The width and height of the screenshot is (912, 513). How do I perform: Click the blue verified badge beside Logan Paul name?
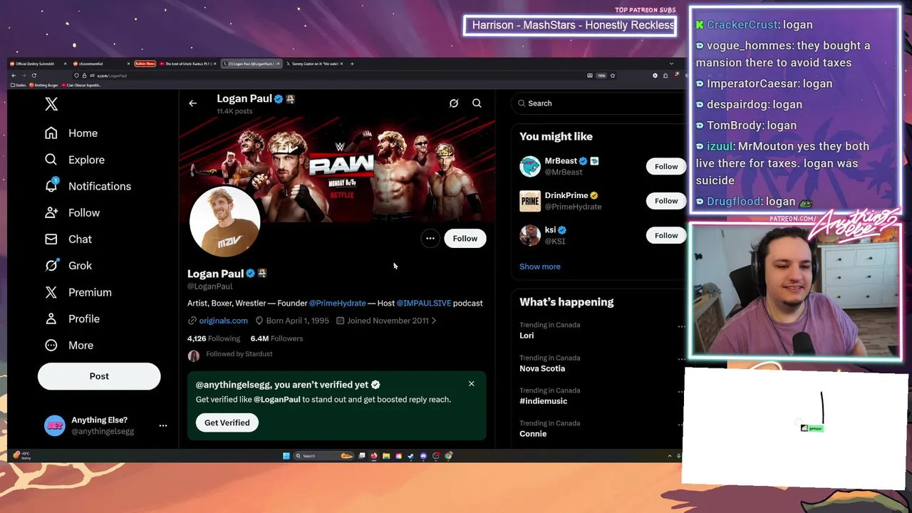[x=250, y=274]
